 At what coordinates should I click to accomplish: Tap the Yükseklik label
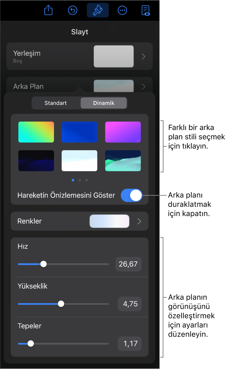[x=33, y=286]
